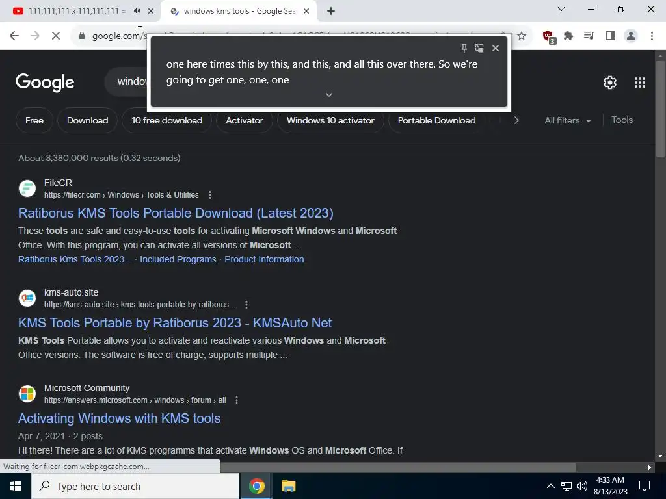Image resolution: width=666 pixels, height=499 pixels.
Task: Open the Product Information sitelink
Action: tap(264, 259)
